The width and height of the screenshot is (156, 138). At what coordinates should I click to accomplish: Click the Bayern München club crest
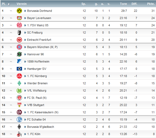coord(19,47)
